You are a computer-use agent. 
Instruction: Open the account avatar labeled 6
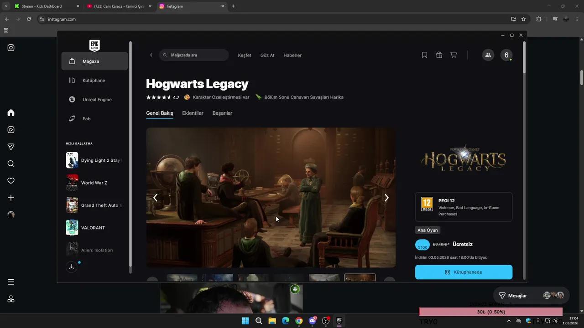pos(506,55)
